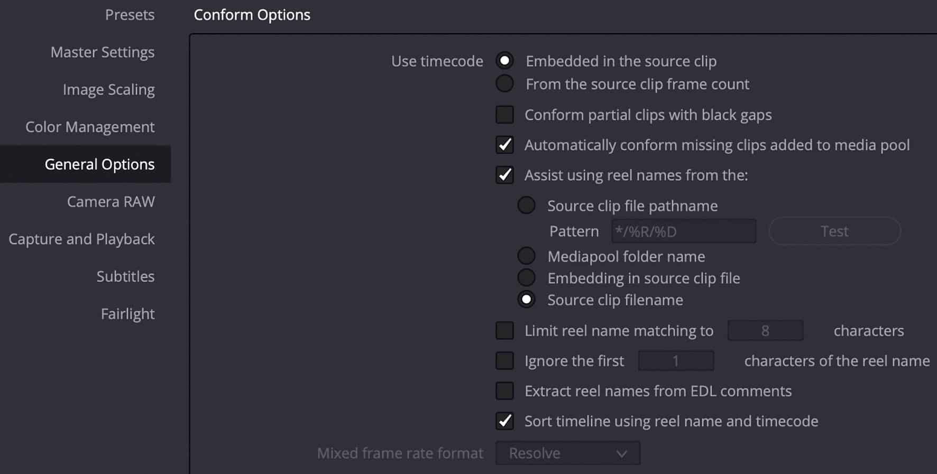The height and width of the screenshot is (474, 937).
Task: Open the Color Management settings page
Action: coord(90,127)
